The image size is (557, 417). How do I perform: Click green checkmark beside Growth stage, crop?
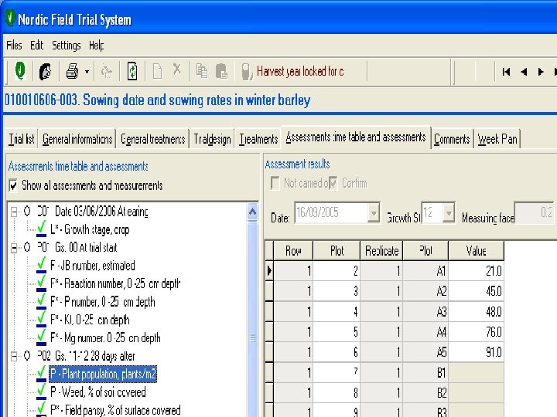click(41, 229)
